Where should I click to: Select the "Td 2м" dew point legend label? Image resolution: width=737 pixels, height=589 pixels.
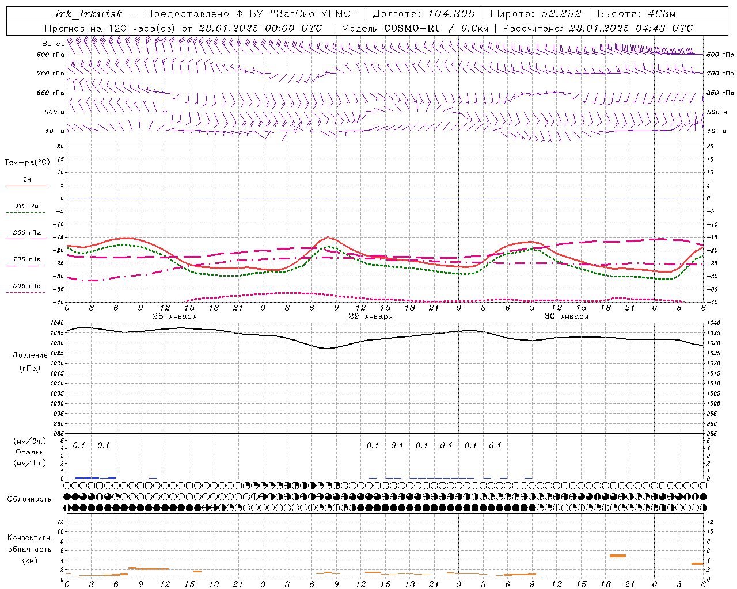[27, 206]
